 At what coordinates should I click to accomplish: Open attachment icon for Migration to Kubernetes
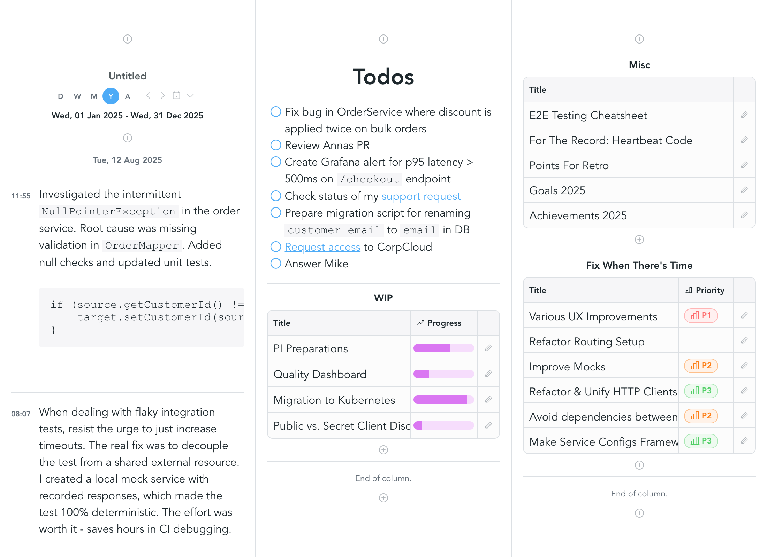(x=488, y=400)
